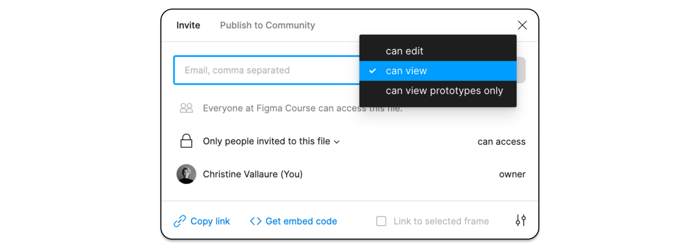Viewport: 699px width, 248px height.
Task: Click the padlock icon for file access
Action: click(x=186, y=141)
